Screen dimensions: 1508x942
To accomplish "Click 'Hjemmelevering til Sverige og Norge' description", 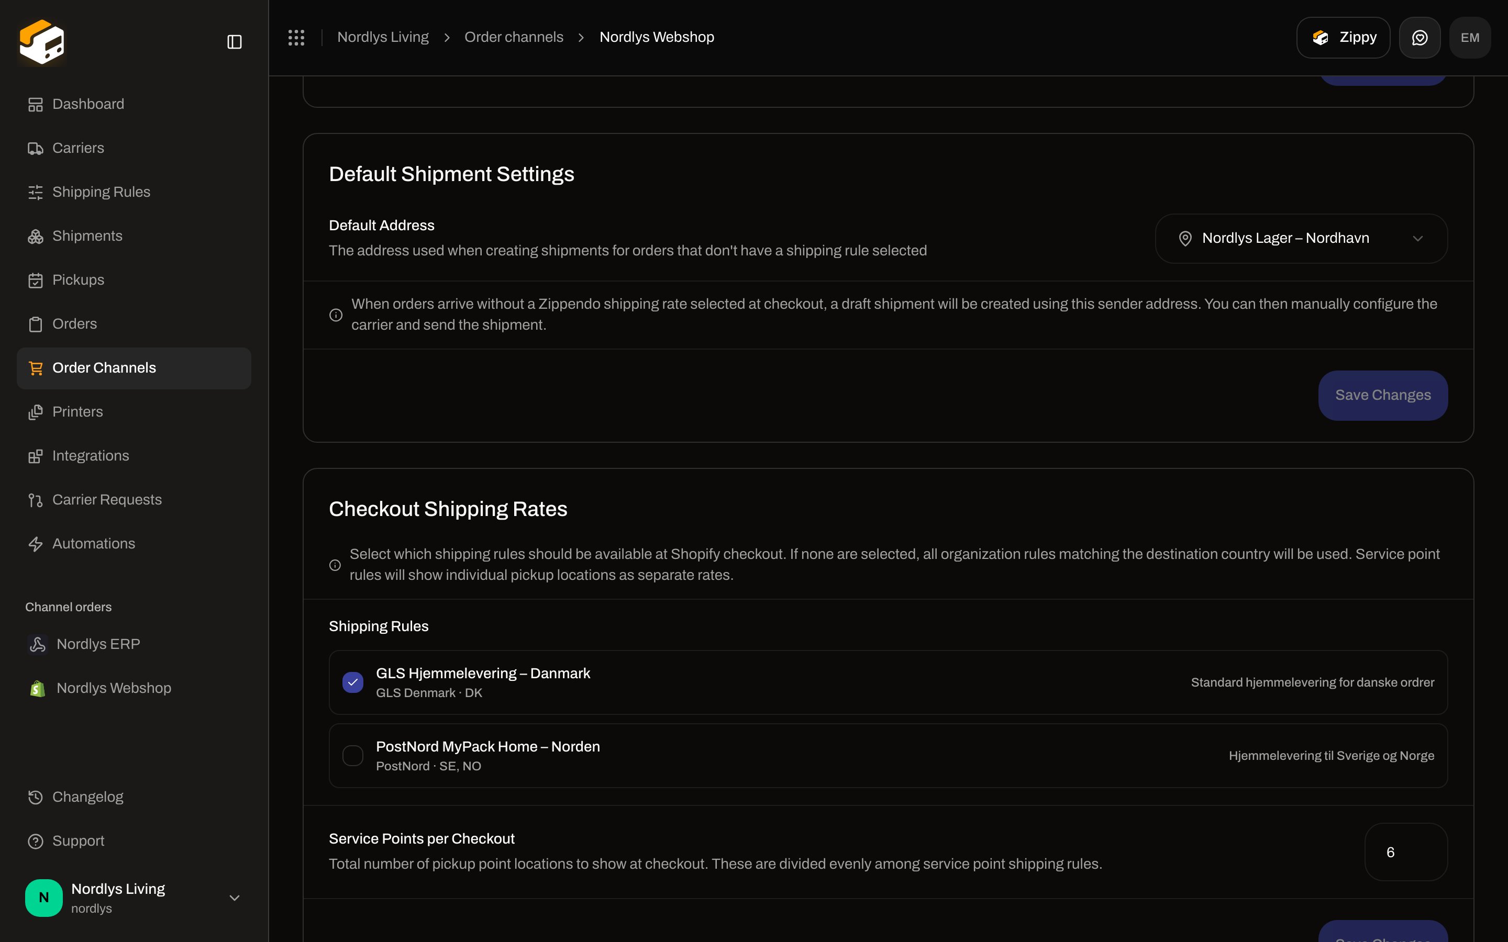I will 1331,756.
